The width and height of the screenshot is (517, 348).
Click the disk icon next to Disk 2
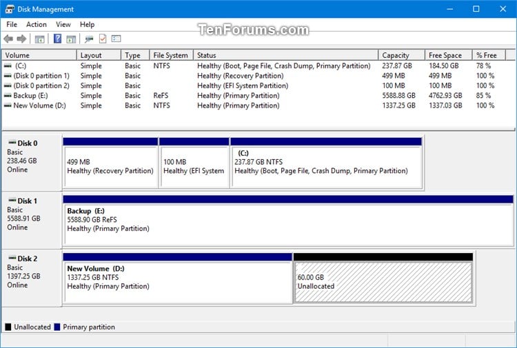pos(12,258)
